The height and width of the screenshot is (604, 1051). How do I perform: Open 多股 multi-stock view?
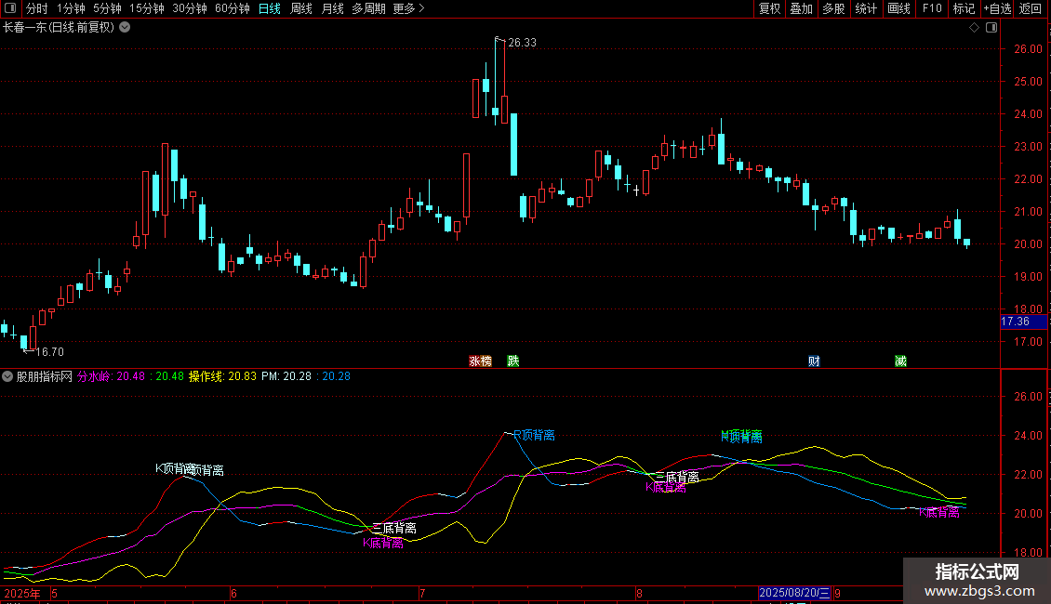[834, 8]
